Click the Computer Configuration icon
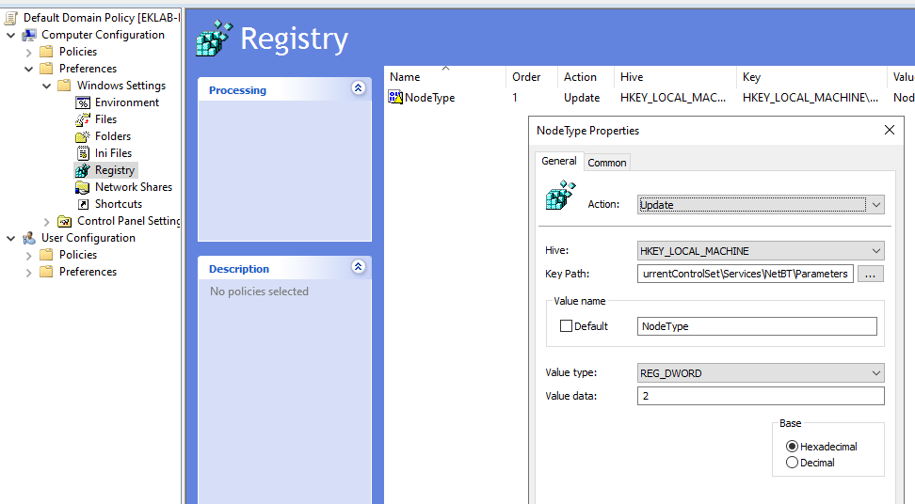 click(29, 35)
